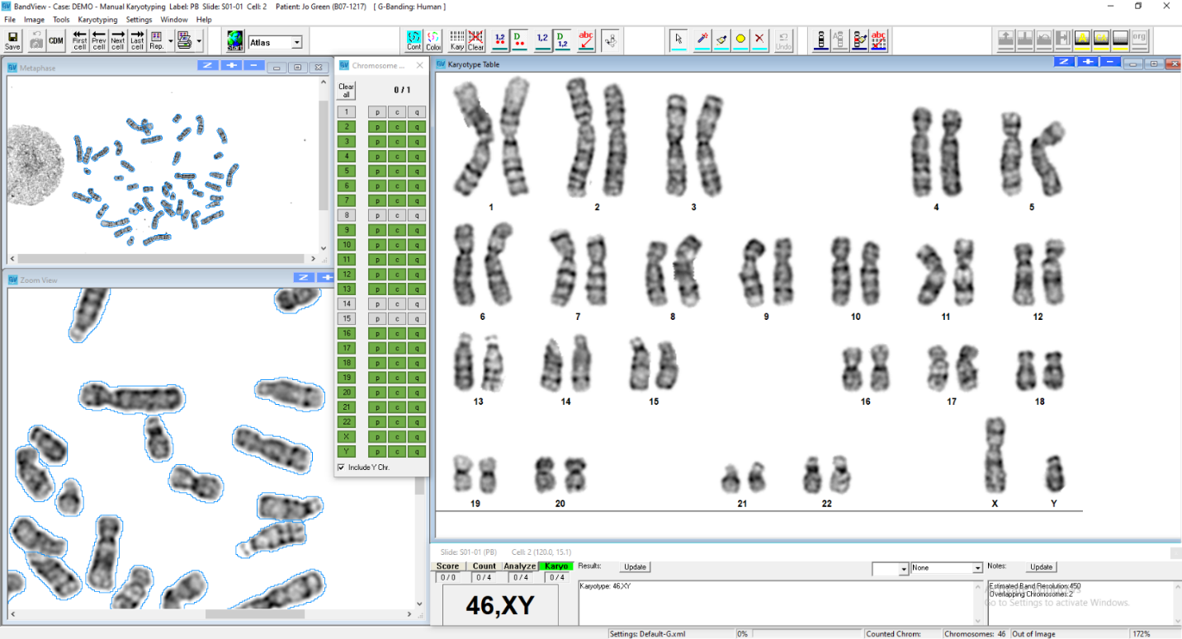This screenshot has height=639, width=1182.
Task: Click the Karyotype results text field
Action: tap(774, 602)
